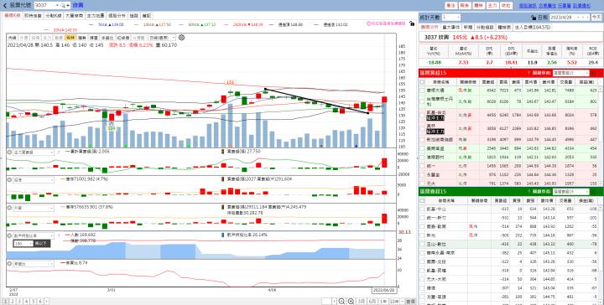
Task: Toggle select-all checkbox in sellers table header
Action: click(x=423, y=201)
